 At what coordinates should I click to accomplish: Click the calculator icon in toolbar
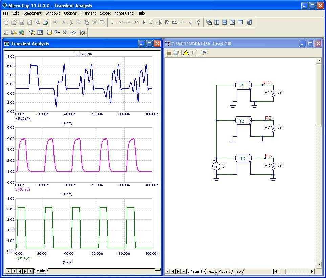click(249, 22)
